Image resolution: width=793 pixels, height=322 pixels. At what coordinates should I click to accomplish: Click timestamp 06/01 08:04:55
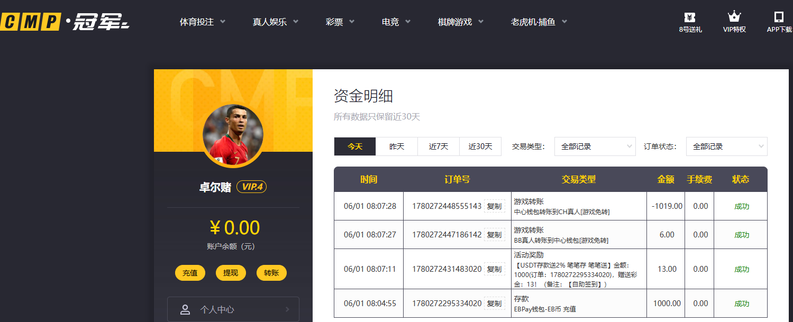370,303
